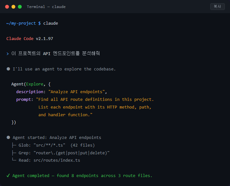This screenshot has height=186, width=230.
Task: Click the '~/my-project $' prompt path
Action: (23, 23)
